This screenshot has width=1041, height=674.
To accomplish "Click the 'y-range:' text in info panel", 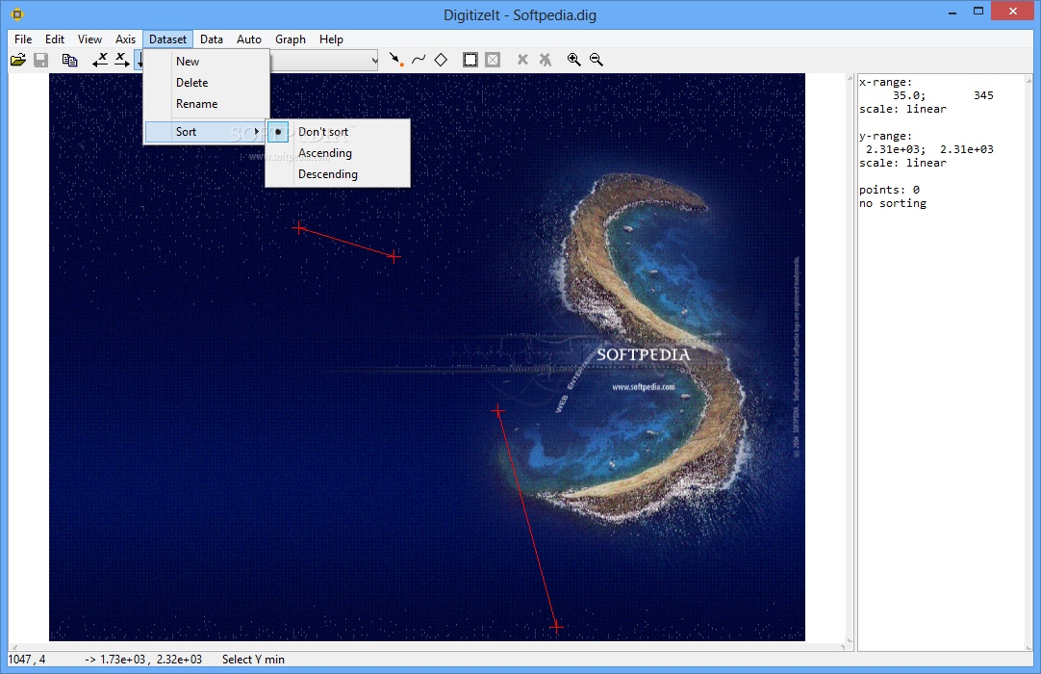I will (x=886, y=137).
